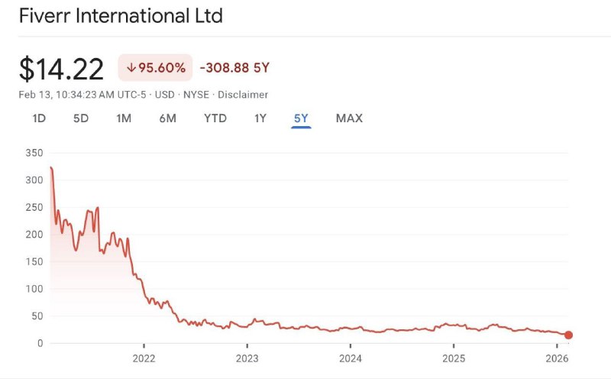Click the active 5Y tab
The image size is (611, 379).
(301, 118)
